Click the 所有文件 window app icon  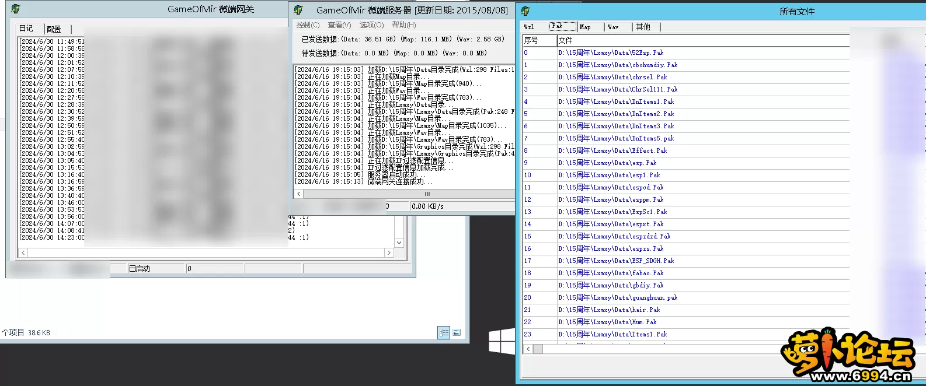tap(525, 11)
